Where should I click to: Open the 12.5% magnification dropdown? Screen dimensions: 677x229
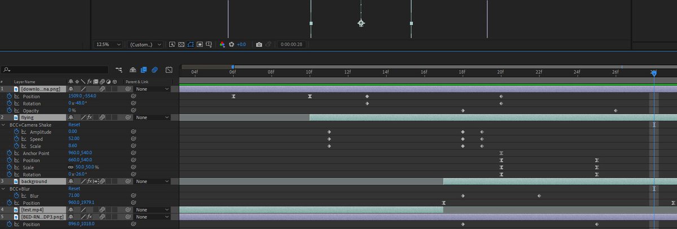tap(108, 44)
